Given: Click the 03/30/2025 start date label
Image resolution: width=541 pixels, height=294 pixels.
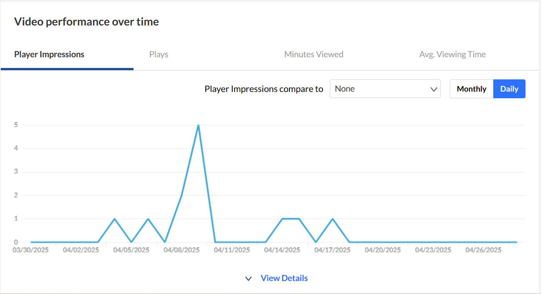Looking at the screenshot, I should pos(31,250).
